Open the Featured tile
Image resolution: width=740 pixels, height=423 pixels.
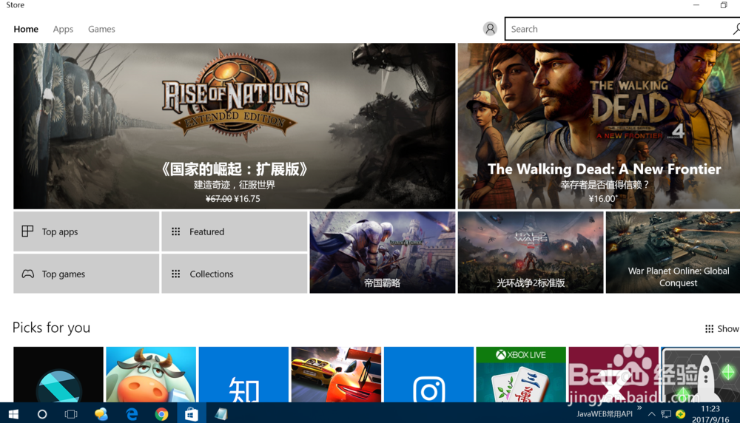click(235, 231)
